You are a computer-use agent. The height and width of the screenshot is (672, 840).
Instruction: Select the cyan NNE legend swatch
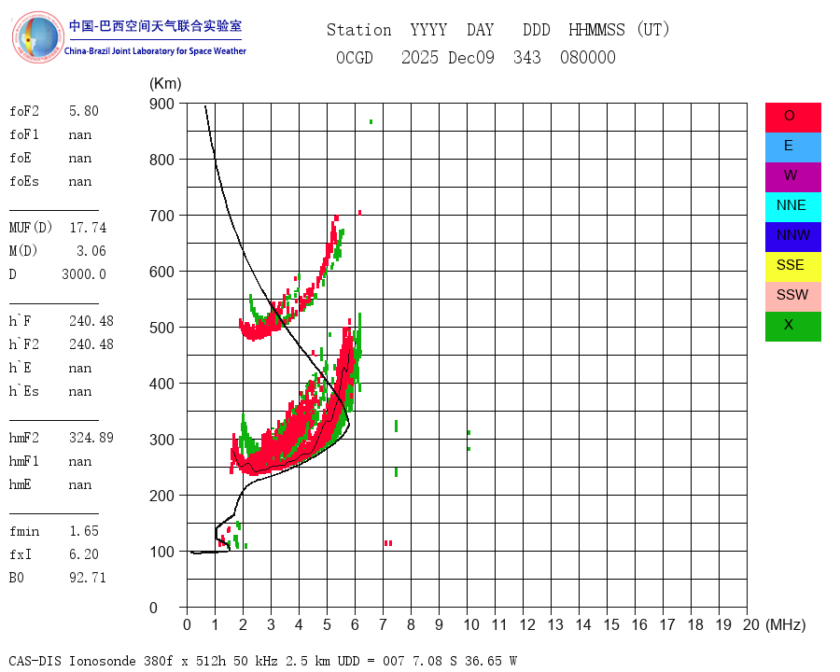click(x=792, y=207)
